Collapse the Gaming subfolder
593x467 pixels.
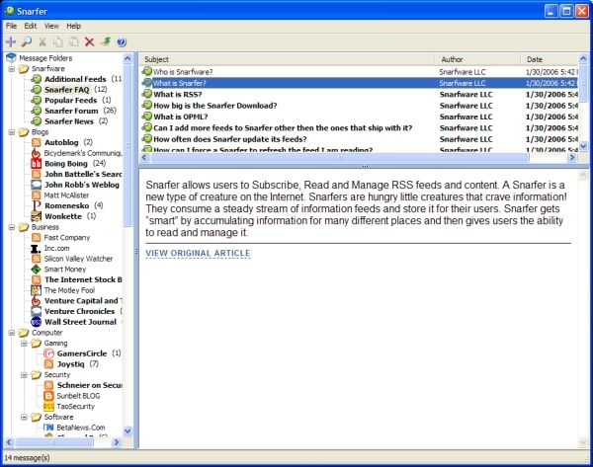24,344
